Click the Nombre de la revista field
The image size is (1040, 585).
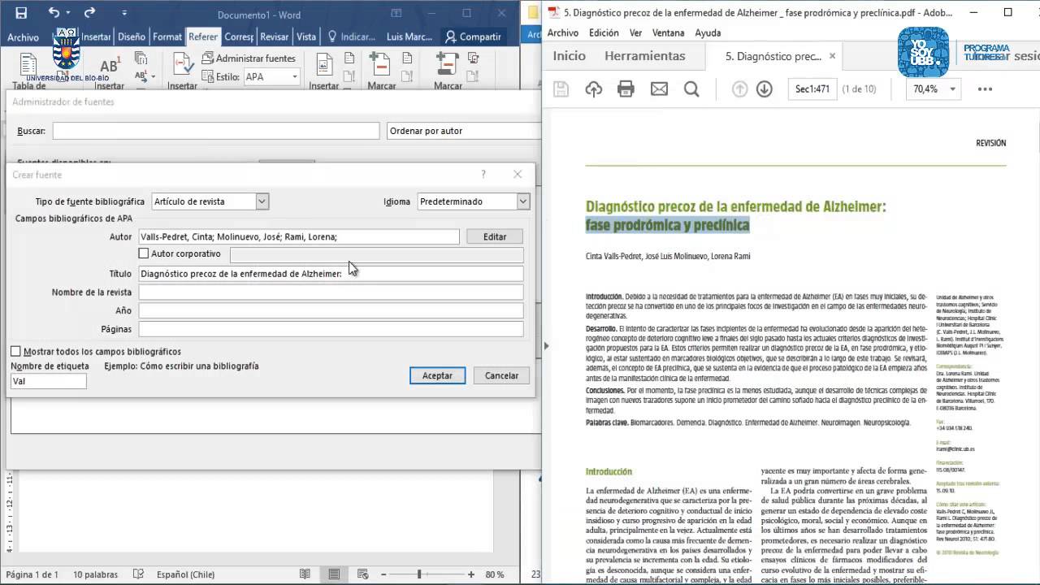331,292
